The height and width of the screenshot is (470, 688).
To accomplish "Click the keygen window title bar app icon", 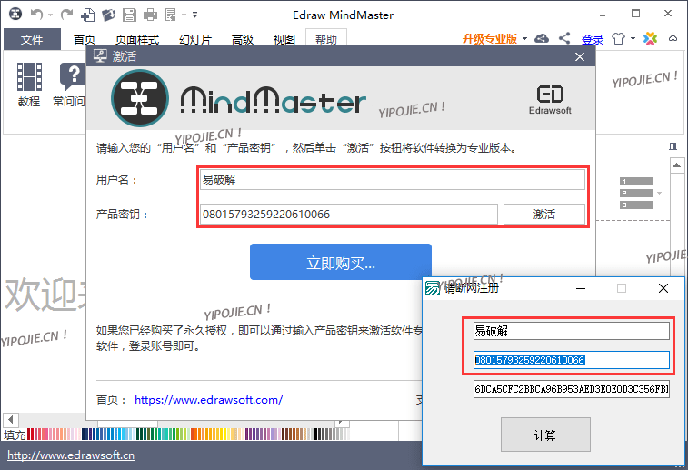I will click(x=433, y=288).
